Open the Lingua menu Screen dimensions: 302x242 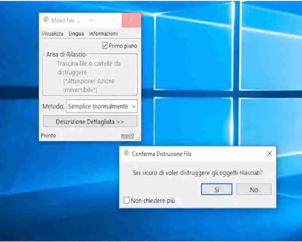[76, 34]
